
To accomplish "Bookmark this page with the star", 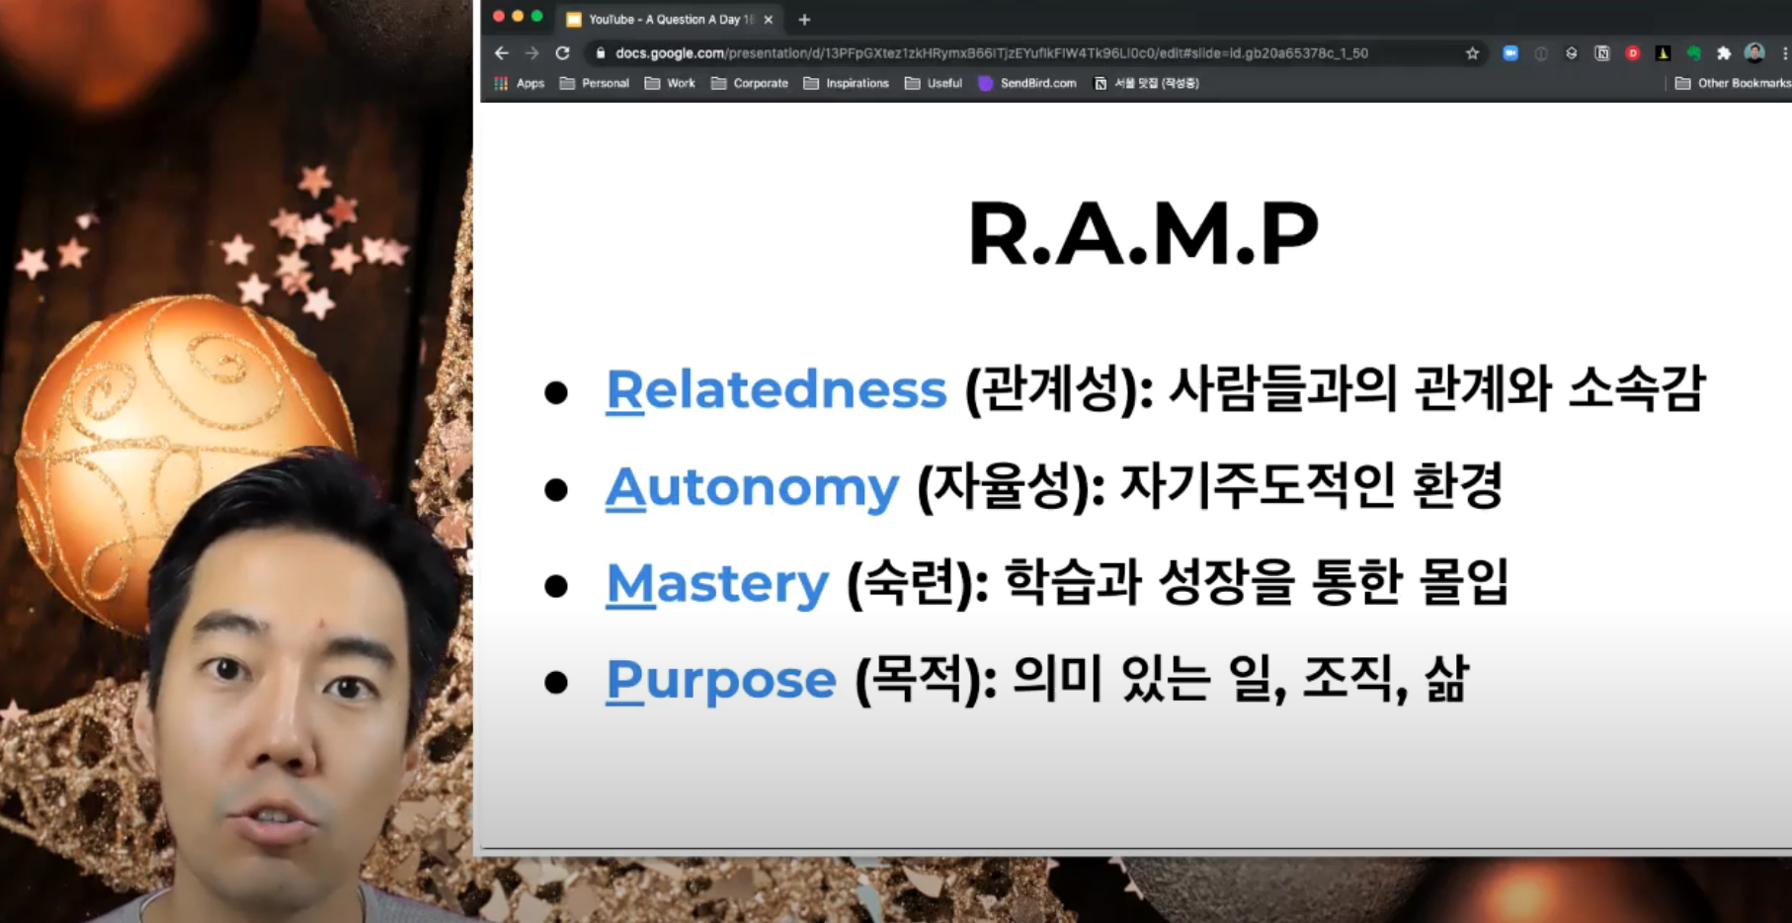I will (1472, 53).
